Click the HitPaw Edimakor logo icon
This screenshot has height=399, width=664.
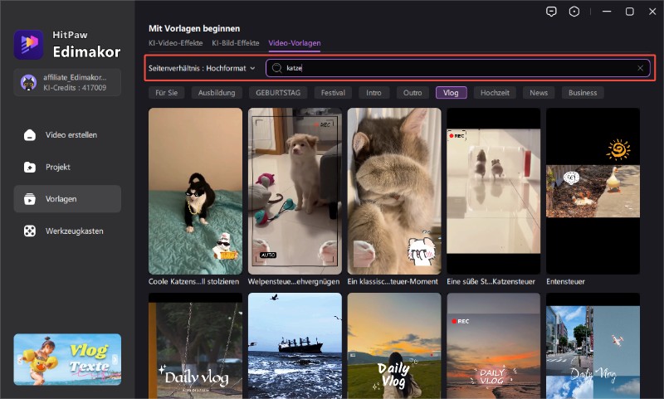point(28,45)
